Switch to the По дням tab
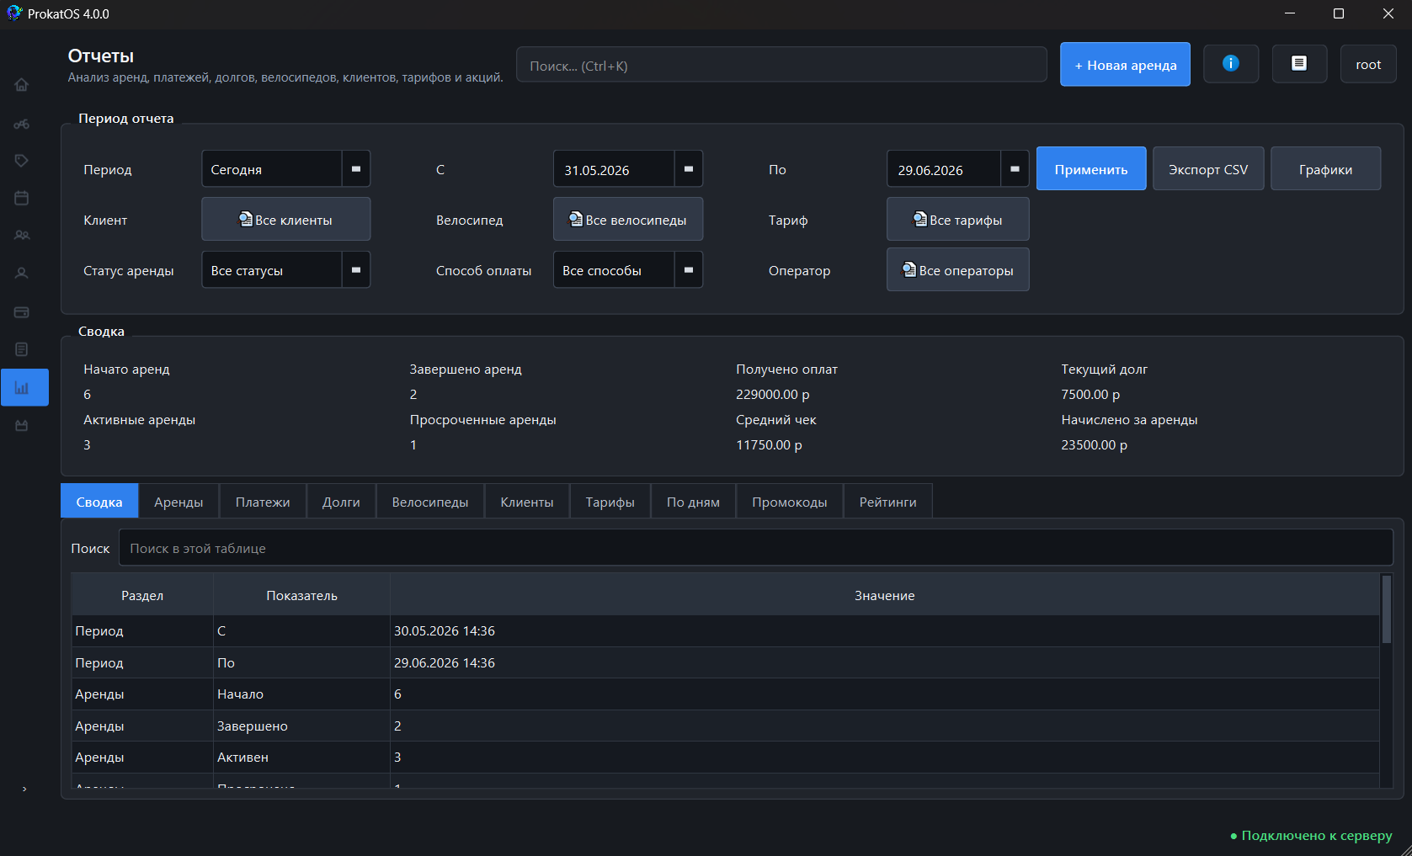Screen dimensions: 1412x856 click(x=693, y=501)
